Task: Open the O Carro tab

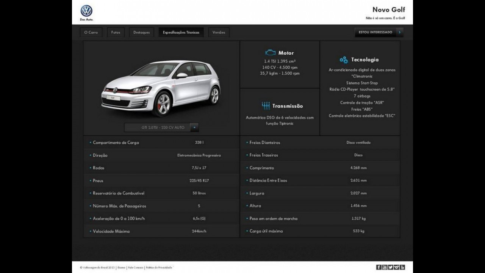Action: (x=91, y=32)
